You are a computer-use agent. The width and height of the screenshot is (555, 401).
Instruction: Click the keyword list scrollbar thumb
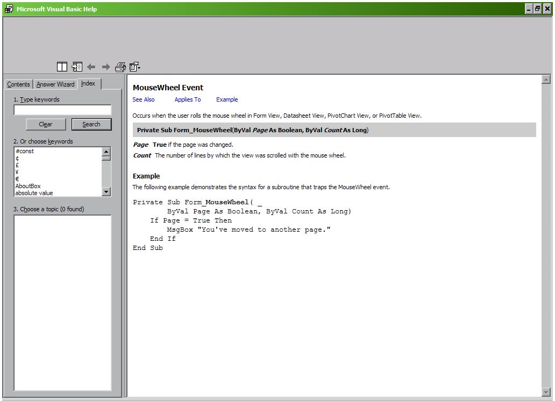tap(106, 158)
